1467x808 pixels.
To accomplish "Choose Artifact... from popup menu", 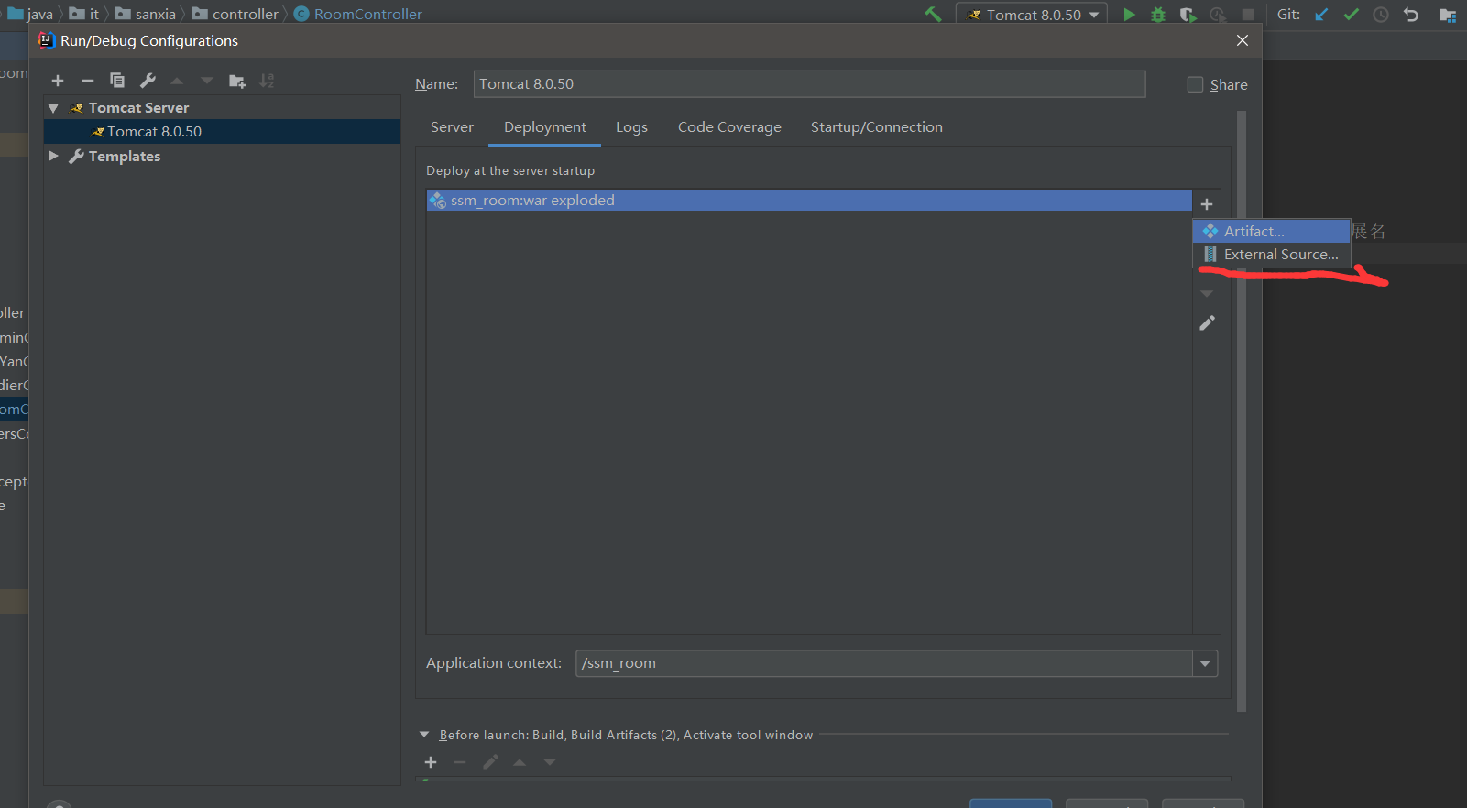I will click(x=1272, y=231).
